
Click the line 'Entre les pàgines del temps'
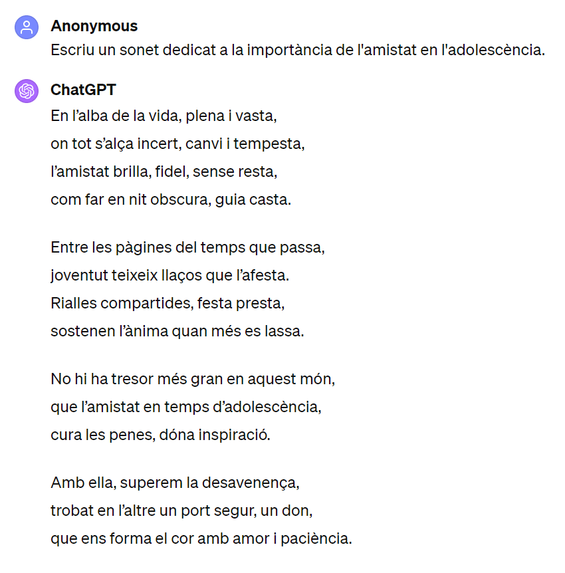tap(187, 248)
